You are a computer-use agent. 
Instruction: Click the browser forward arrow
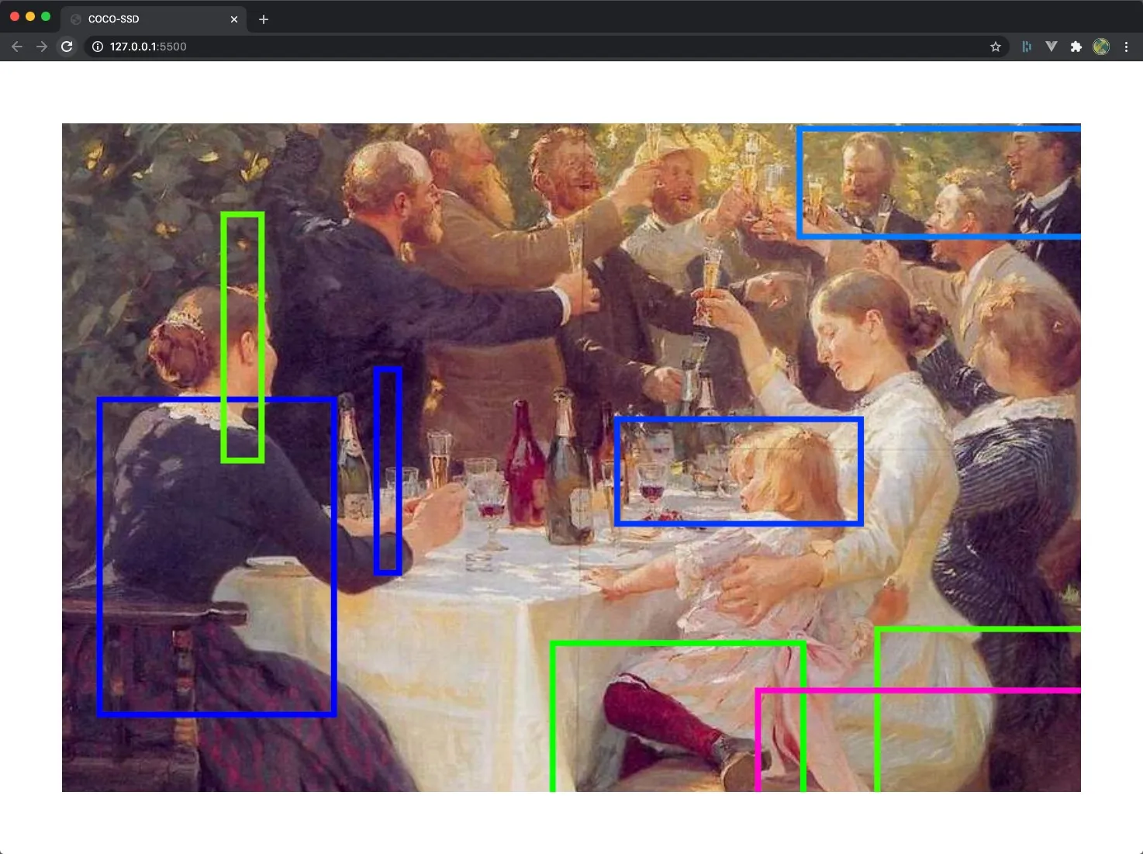pos(42,47)
